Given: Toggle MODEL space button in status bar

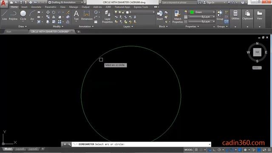Looking at the screenshot, I should tap(189, 150).
